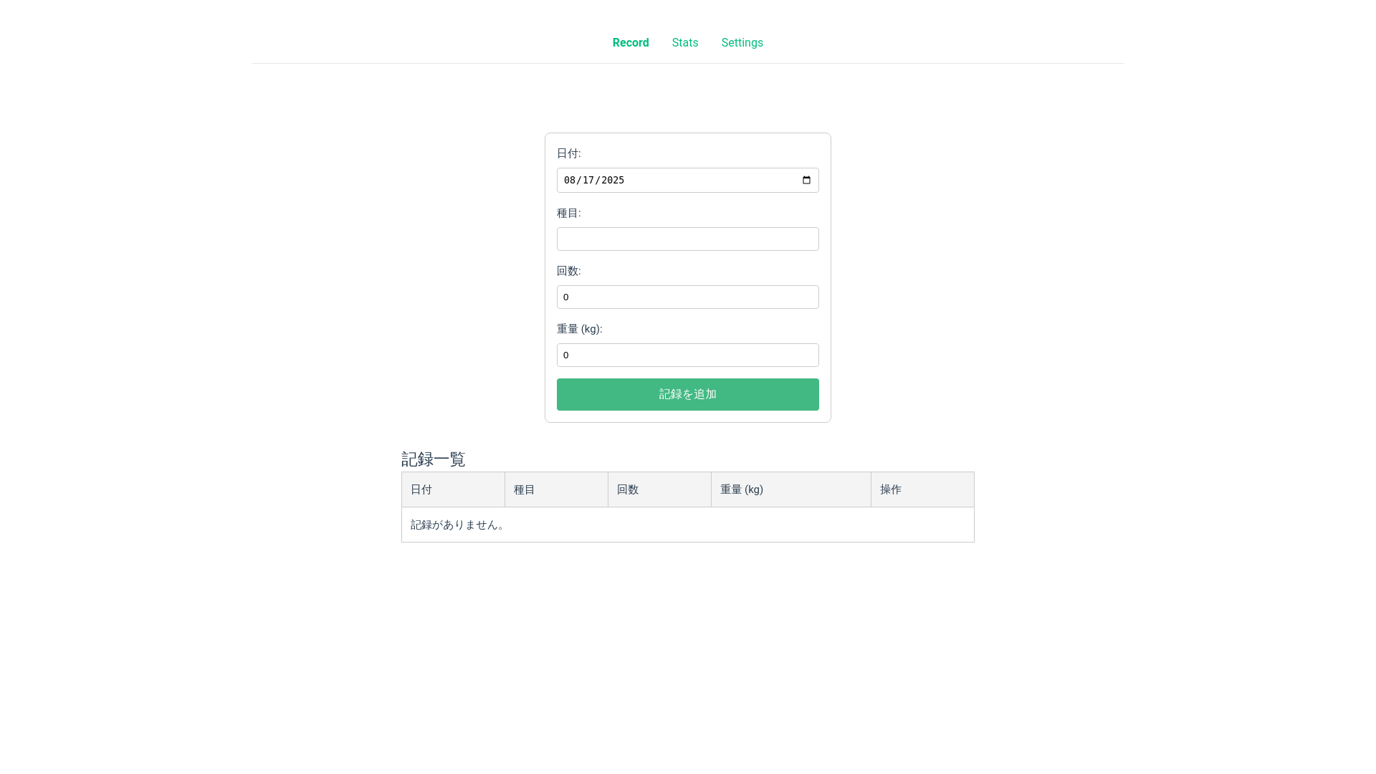1376x774 pixels.
Task: Open the Record tab
Action: [x=631, y=43]
